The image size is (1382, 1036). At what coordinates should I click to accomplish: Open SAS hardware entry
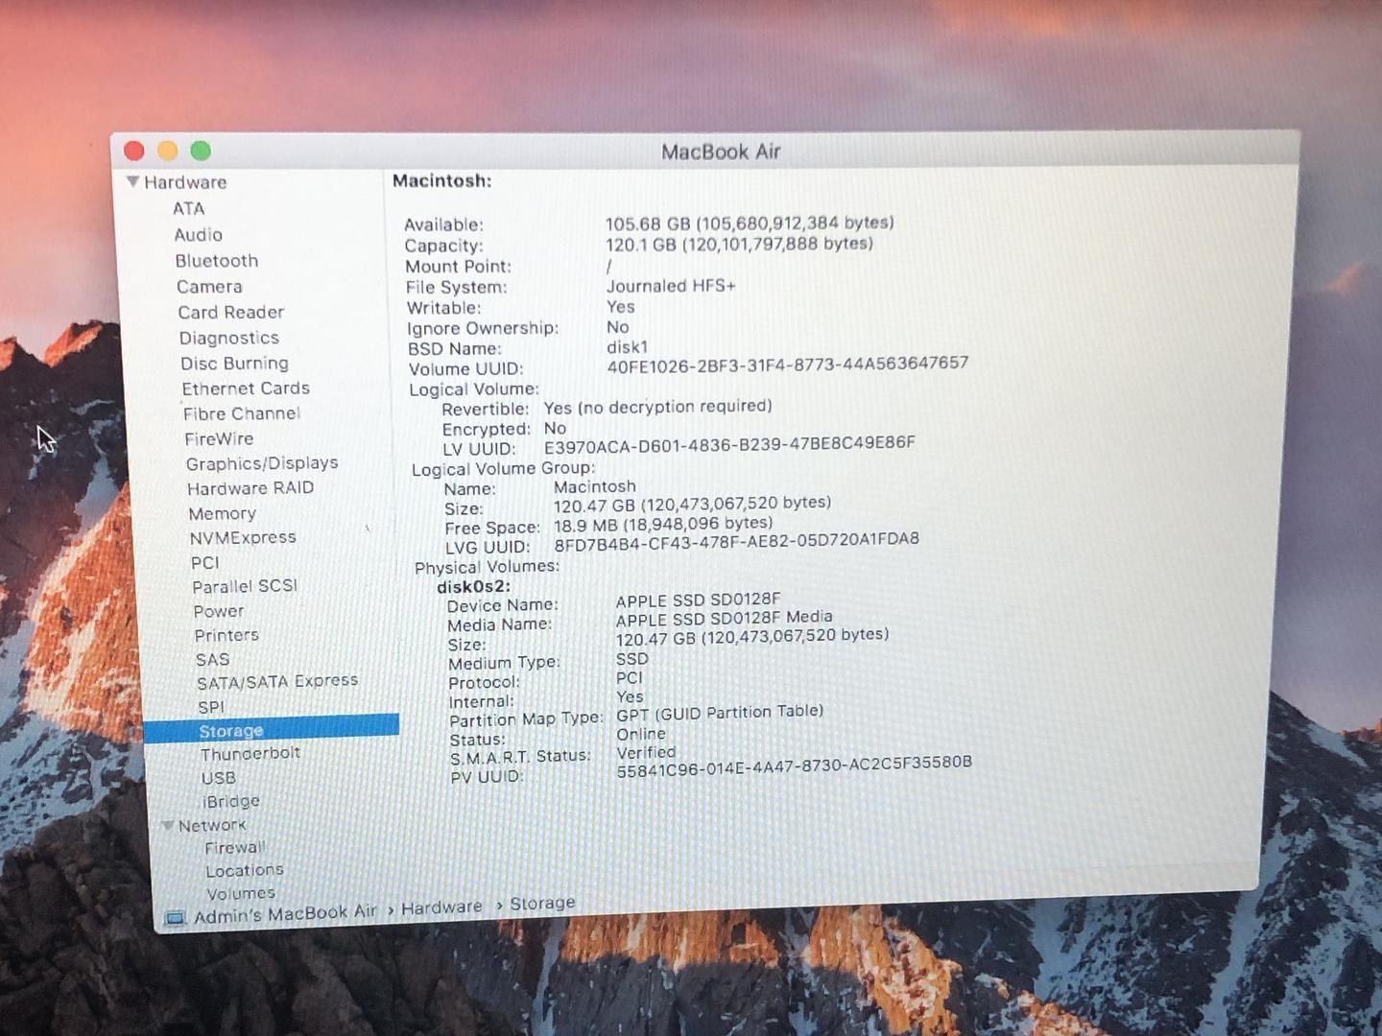point(212,659)
